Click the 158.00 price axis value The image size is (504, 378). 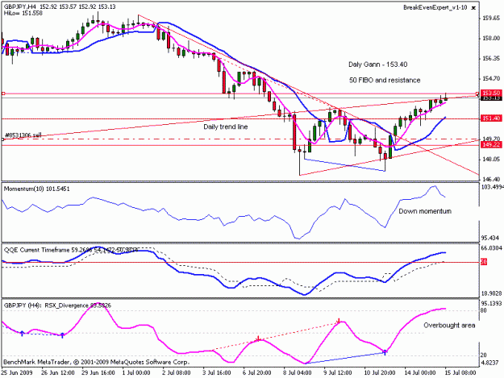pyautogui.click(x=491, y=38)
